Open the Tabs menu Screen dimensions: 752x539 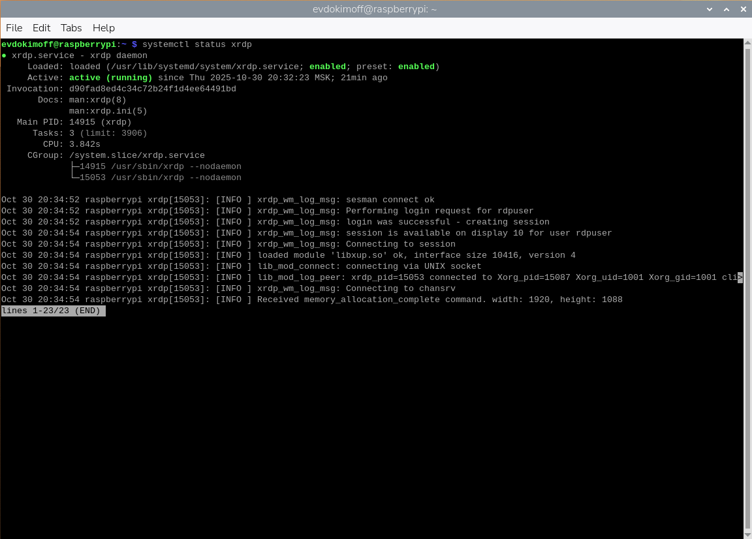[71, 28]
